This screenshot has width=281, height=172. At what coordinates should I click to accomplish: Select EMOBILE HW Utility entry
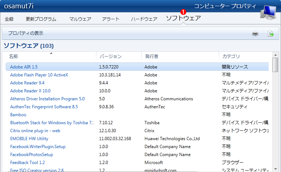tap(29, 139)
